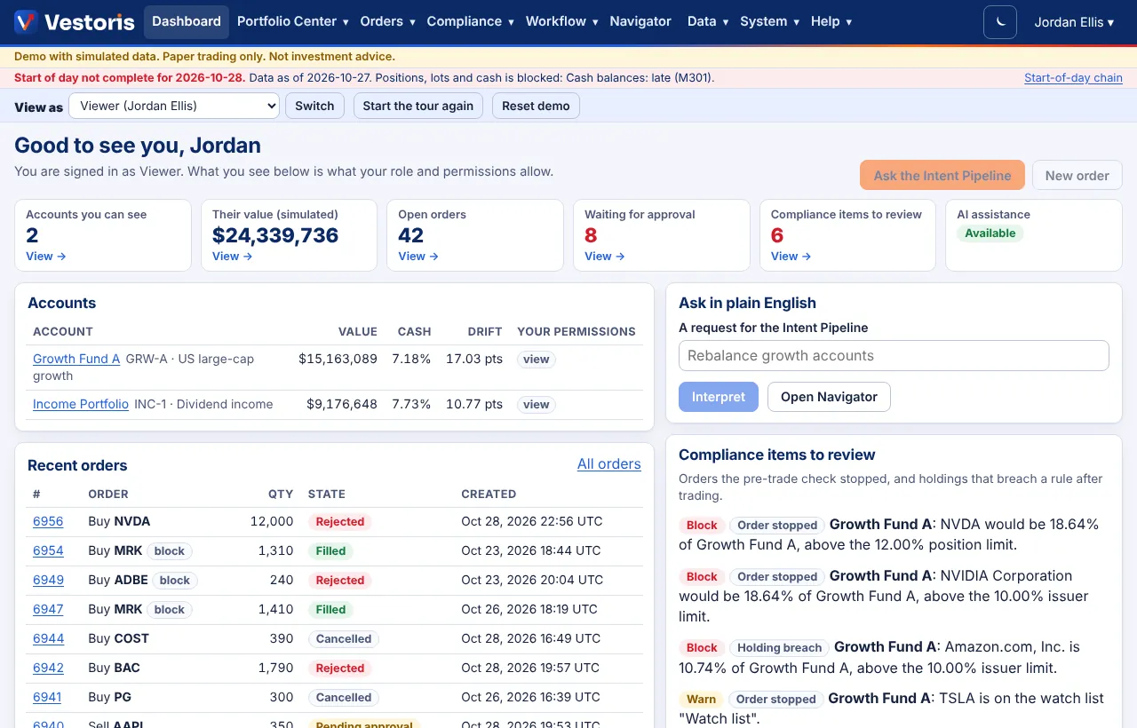Click the Vestoris logo icon
The width and height of the screenshot is (1137, 728).
(26, 22)
